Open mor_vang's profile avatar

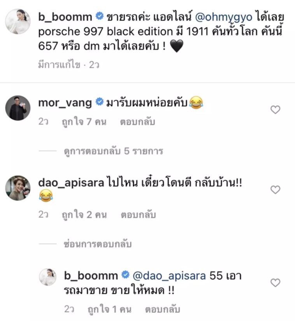coord(18,108)
